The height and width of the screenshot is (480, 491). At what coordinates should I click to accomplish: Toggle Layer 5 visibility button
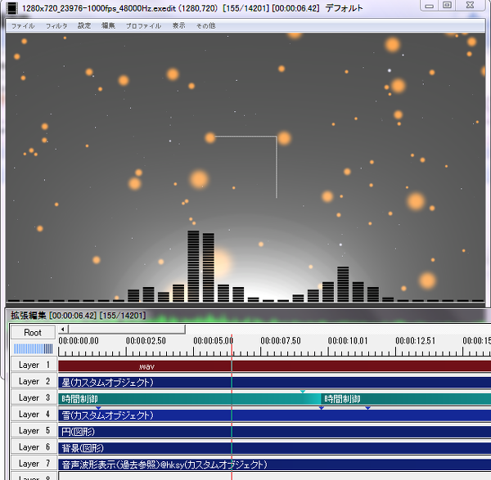coord(33,431)
